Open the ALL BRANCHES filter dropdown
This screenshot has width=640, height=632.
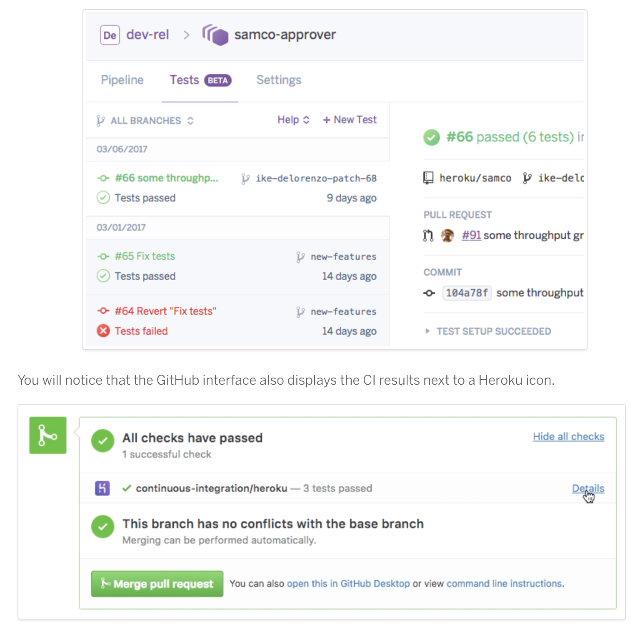pos(145,121)
